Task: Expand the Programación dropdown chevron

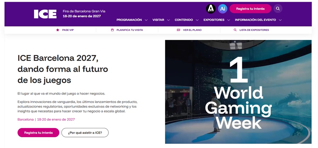Action: (x=146, y=20)
